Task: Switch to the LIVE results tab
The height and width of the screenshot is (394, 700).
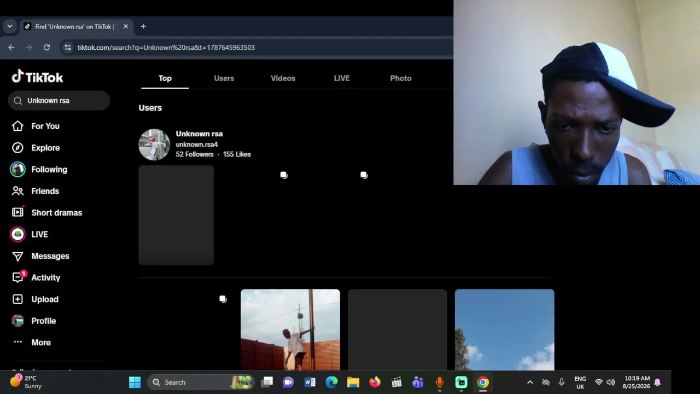Action: pos(342,78)
